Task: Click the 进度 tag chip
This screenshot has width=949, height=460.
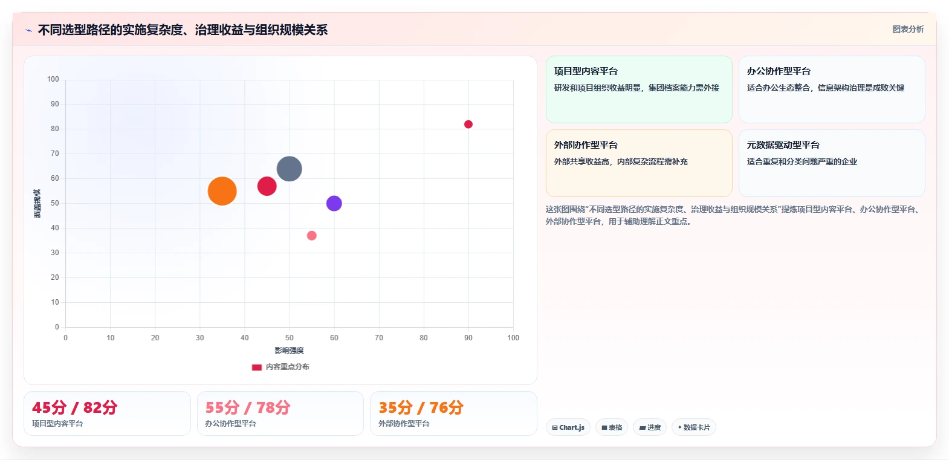Action: coord(650,427)
